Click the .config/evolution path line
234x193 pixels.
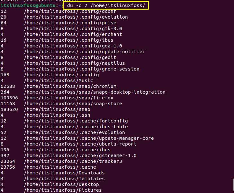76,17
